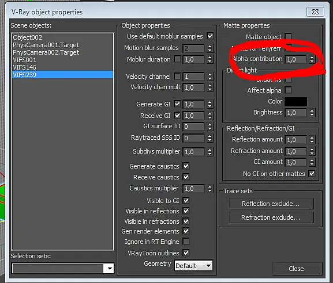The height and width of the screenshot is (283, 333).
Task: Close the V-Ray object properties window
Action: click(315, 12)
